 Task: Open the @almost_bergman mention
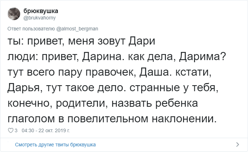(77, 28)
